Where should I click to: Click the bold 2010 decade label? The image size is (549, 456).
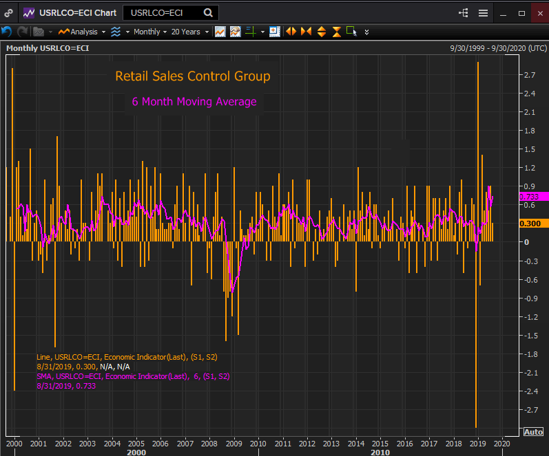(380, 453)
